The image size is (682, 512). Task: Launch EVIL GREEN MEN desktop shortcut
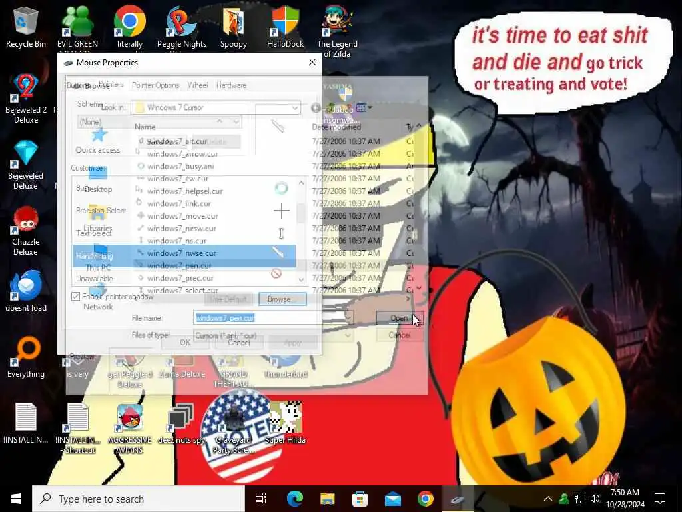77,27
